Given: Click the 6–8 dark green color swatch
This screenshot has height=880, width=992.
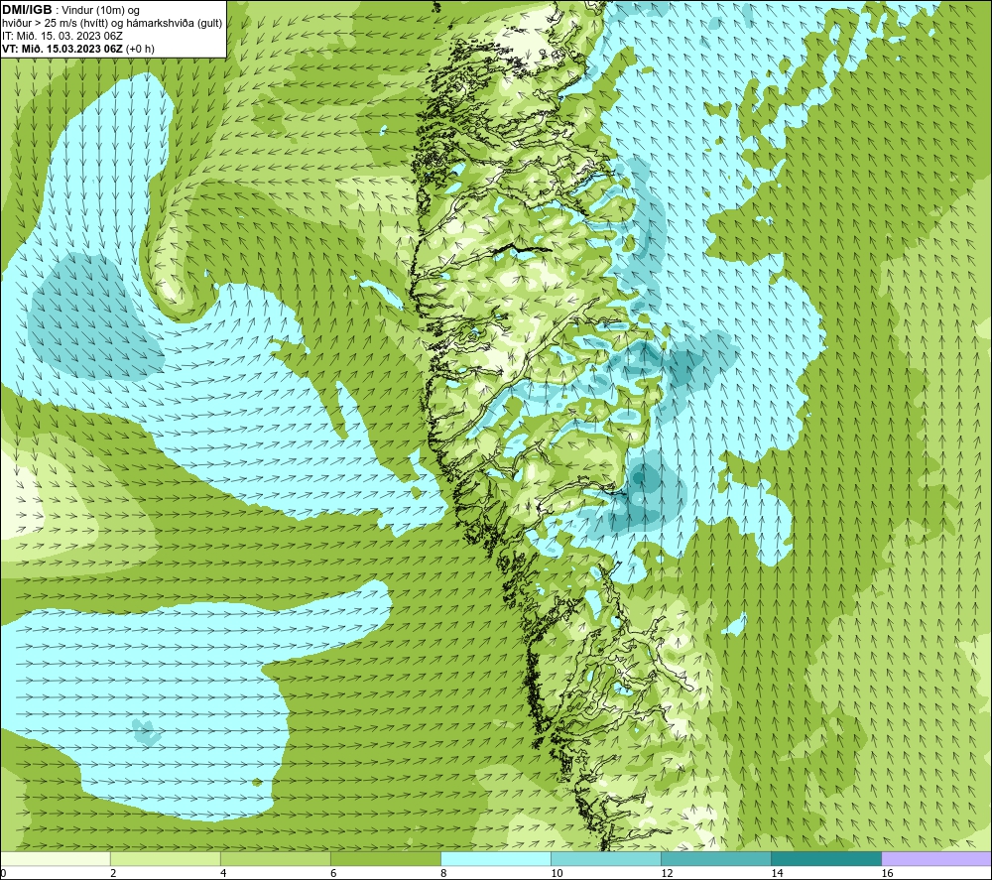Looking at the screenshot, I should [x=385, y=858].
